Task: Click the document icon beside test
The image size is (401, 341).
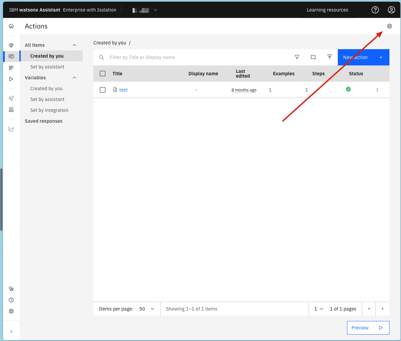Action: [115, 89]
